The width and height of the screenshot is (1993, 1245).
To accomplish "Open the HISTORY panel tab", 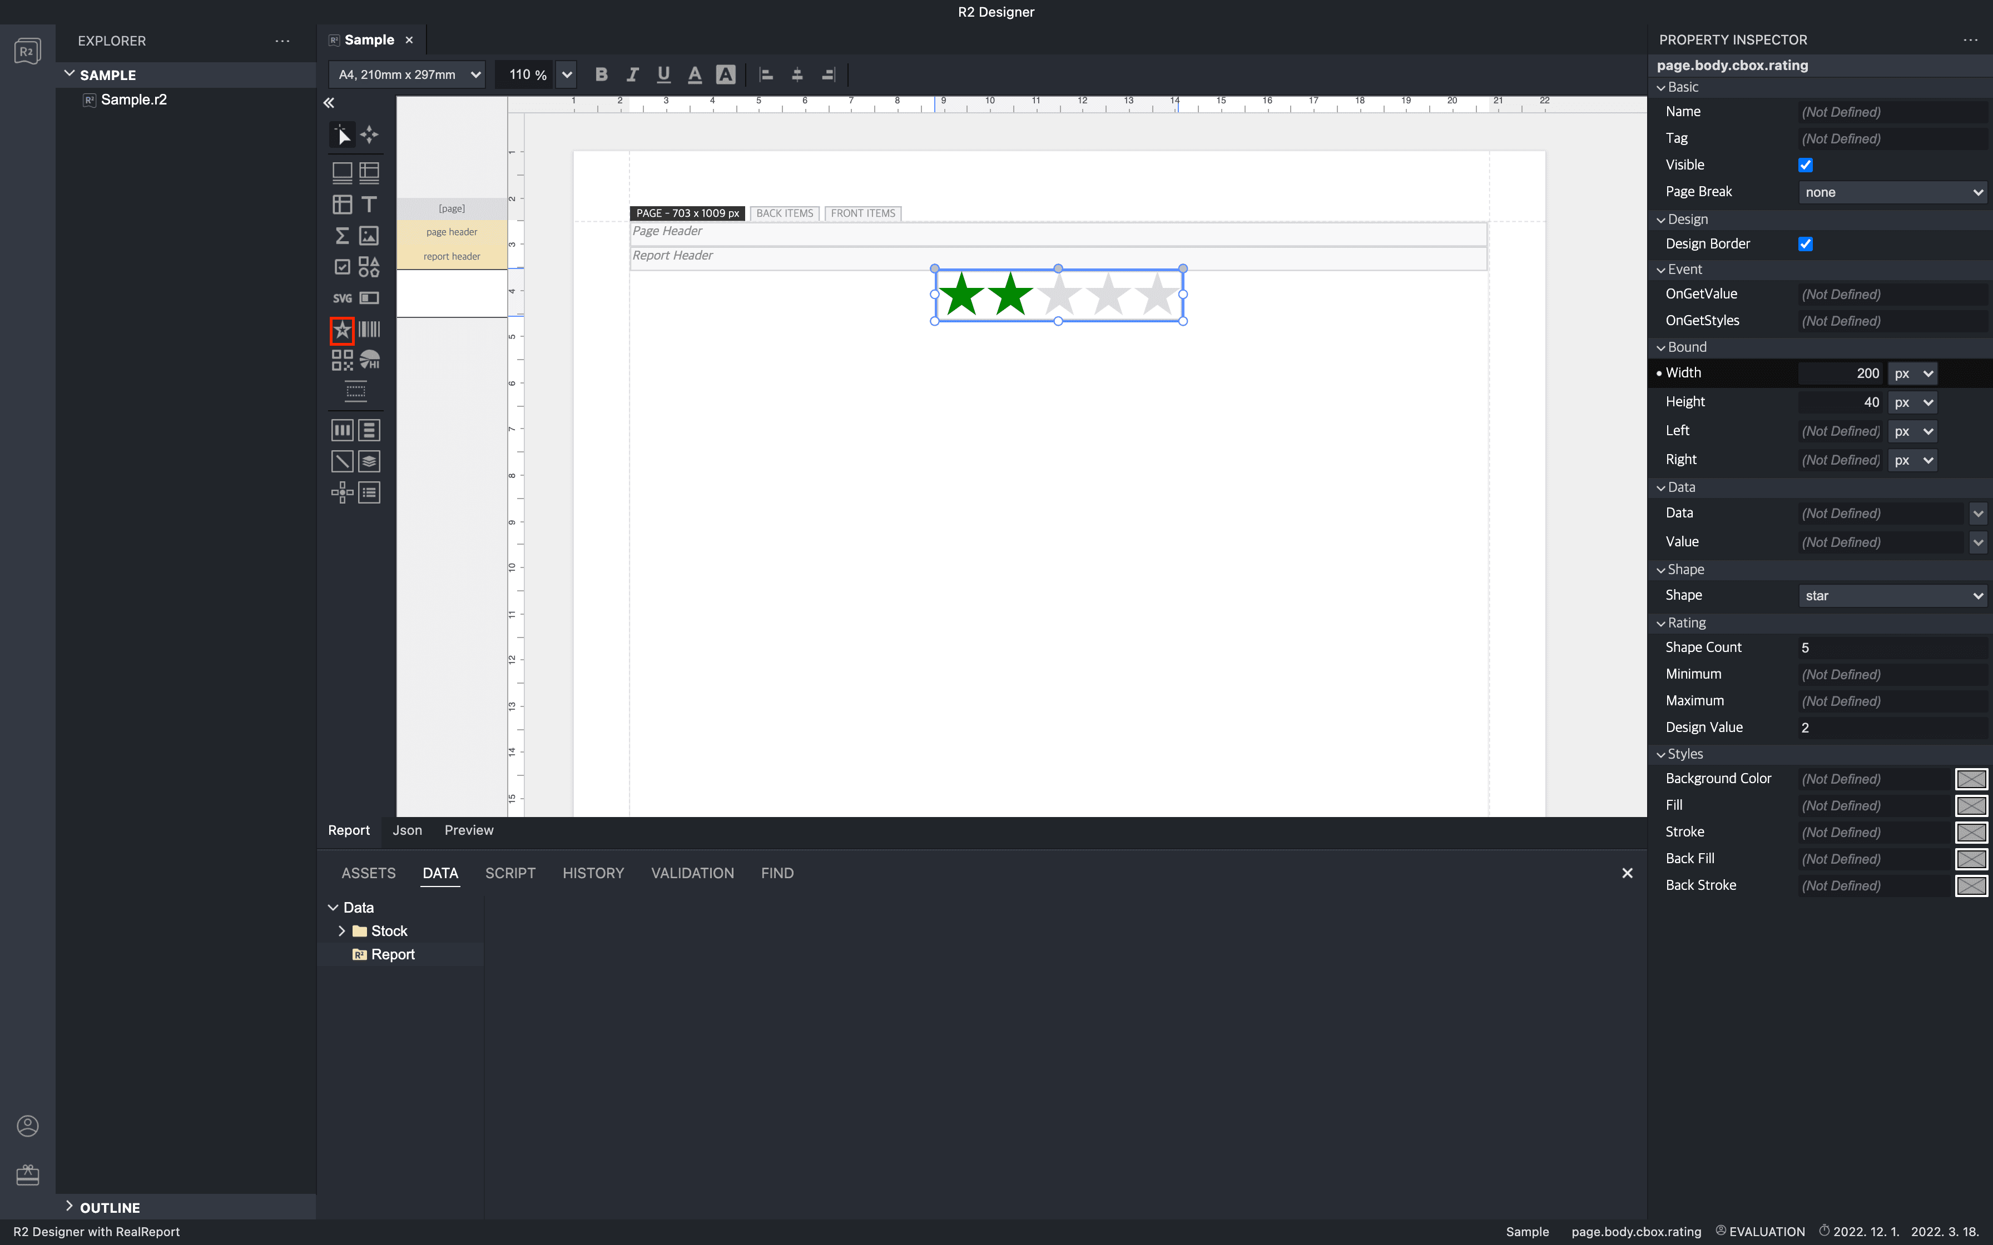I will (593, 873).
